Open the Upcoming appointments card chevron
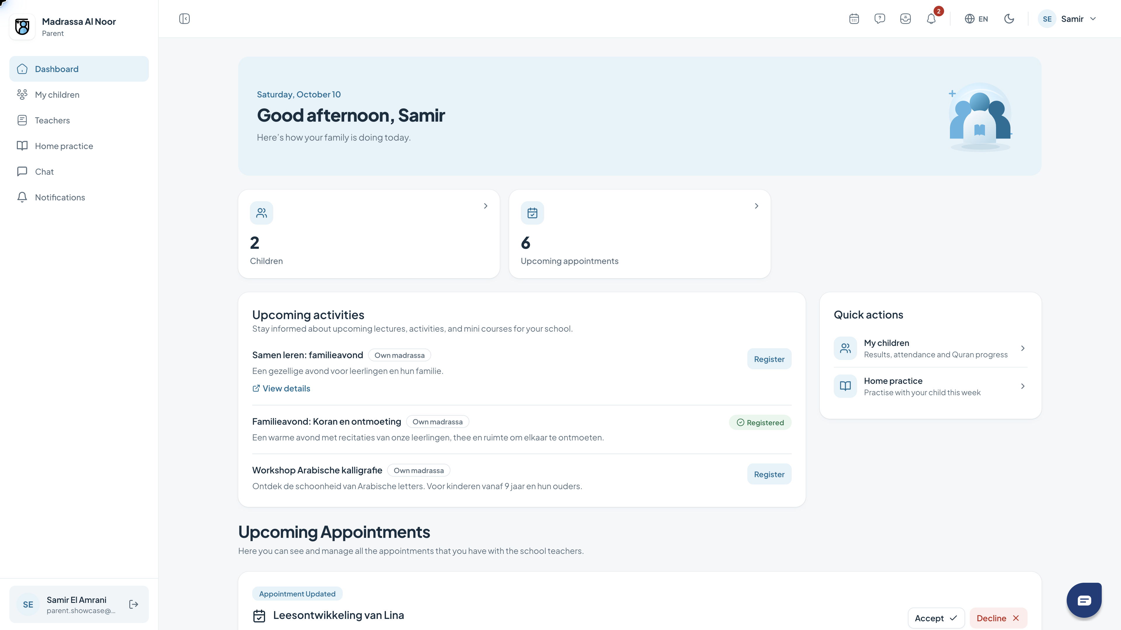Image resolution: width=1121 pixels, height=630 pixels. coord(756,206)
